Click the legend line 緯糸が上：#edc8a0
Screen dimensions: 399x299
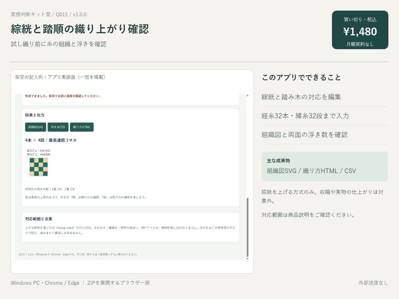click(x=39, y=154)
